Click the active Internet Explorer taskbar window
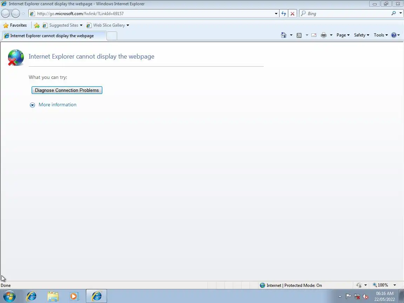The height and width of the screenshot is (303, 404). coord(96,296)
